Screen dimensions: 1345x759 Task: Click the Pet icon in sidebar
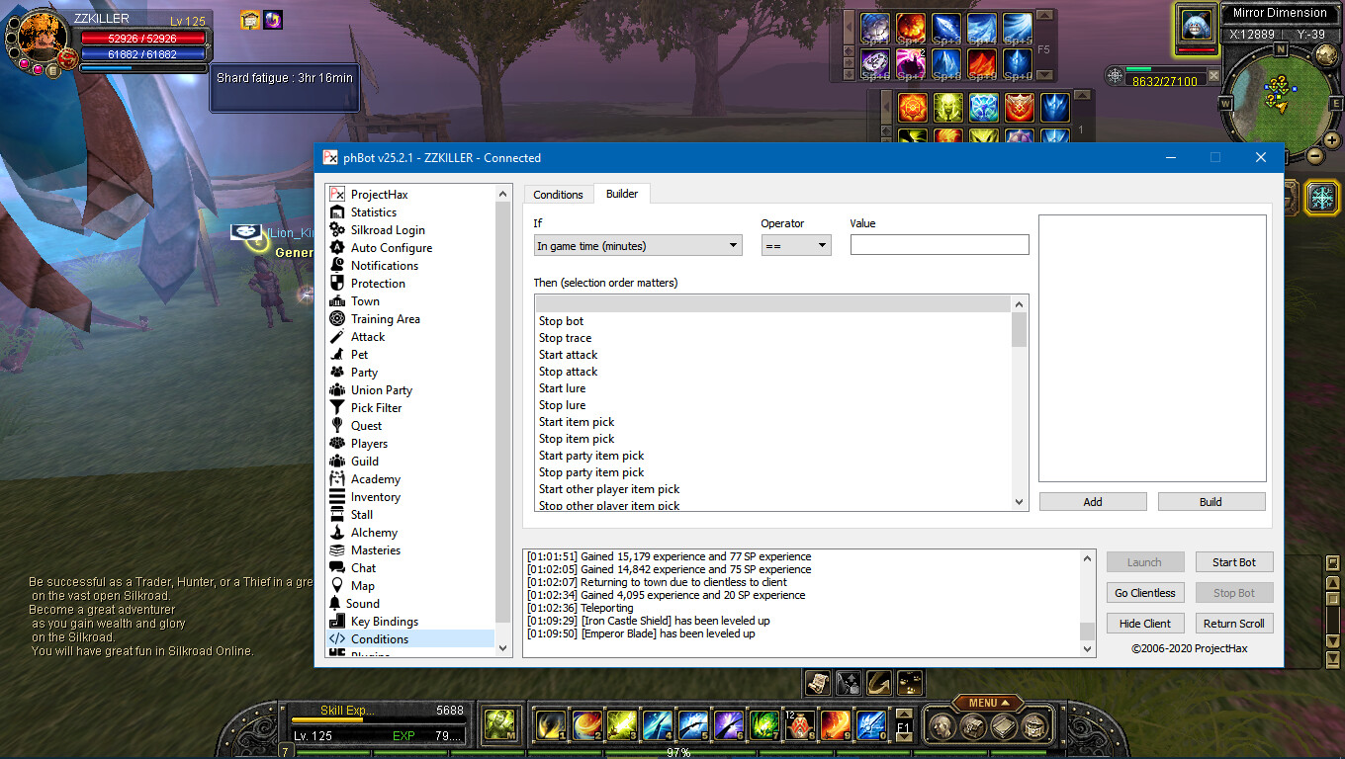coord(337,355)
